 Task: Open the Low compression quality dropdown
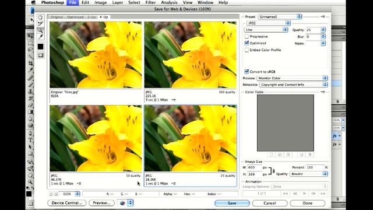pyautogui.click(x=266, y=30)
